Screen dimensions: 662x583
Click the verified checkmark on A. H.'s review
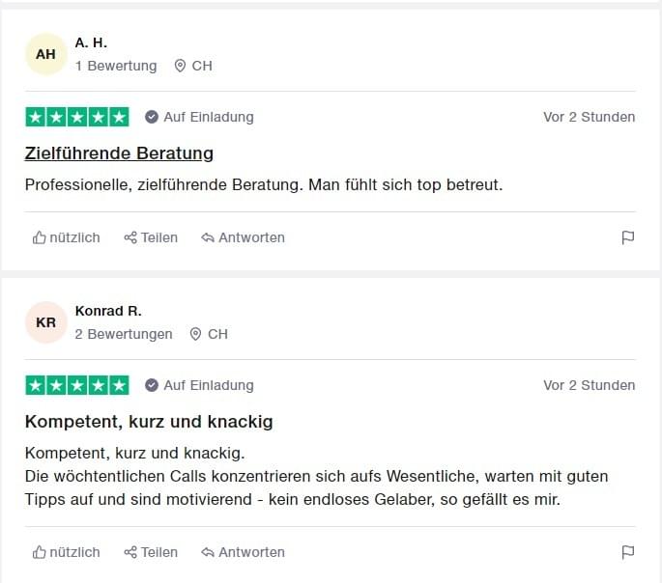(x=152, y=117)
